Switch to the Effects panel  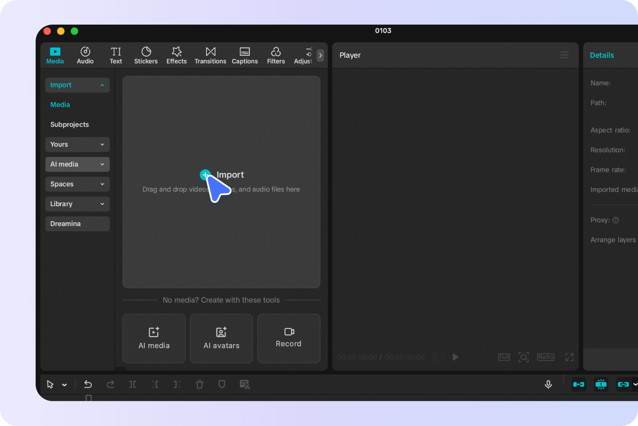pos(176,55)
